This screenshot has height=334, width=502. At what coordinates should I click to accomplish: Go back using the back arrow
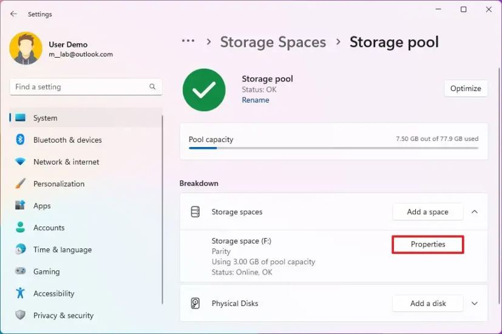pyautogui.click(x=13, y=13)
